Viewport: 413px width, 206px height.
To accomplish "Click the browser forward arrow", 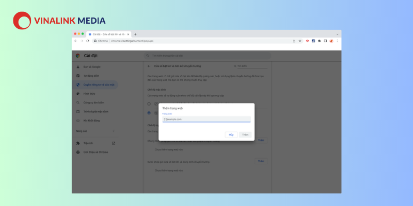I will click(x=82, y=41).
